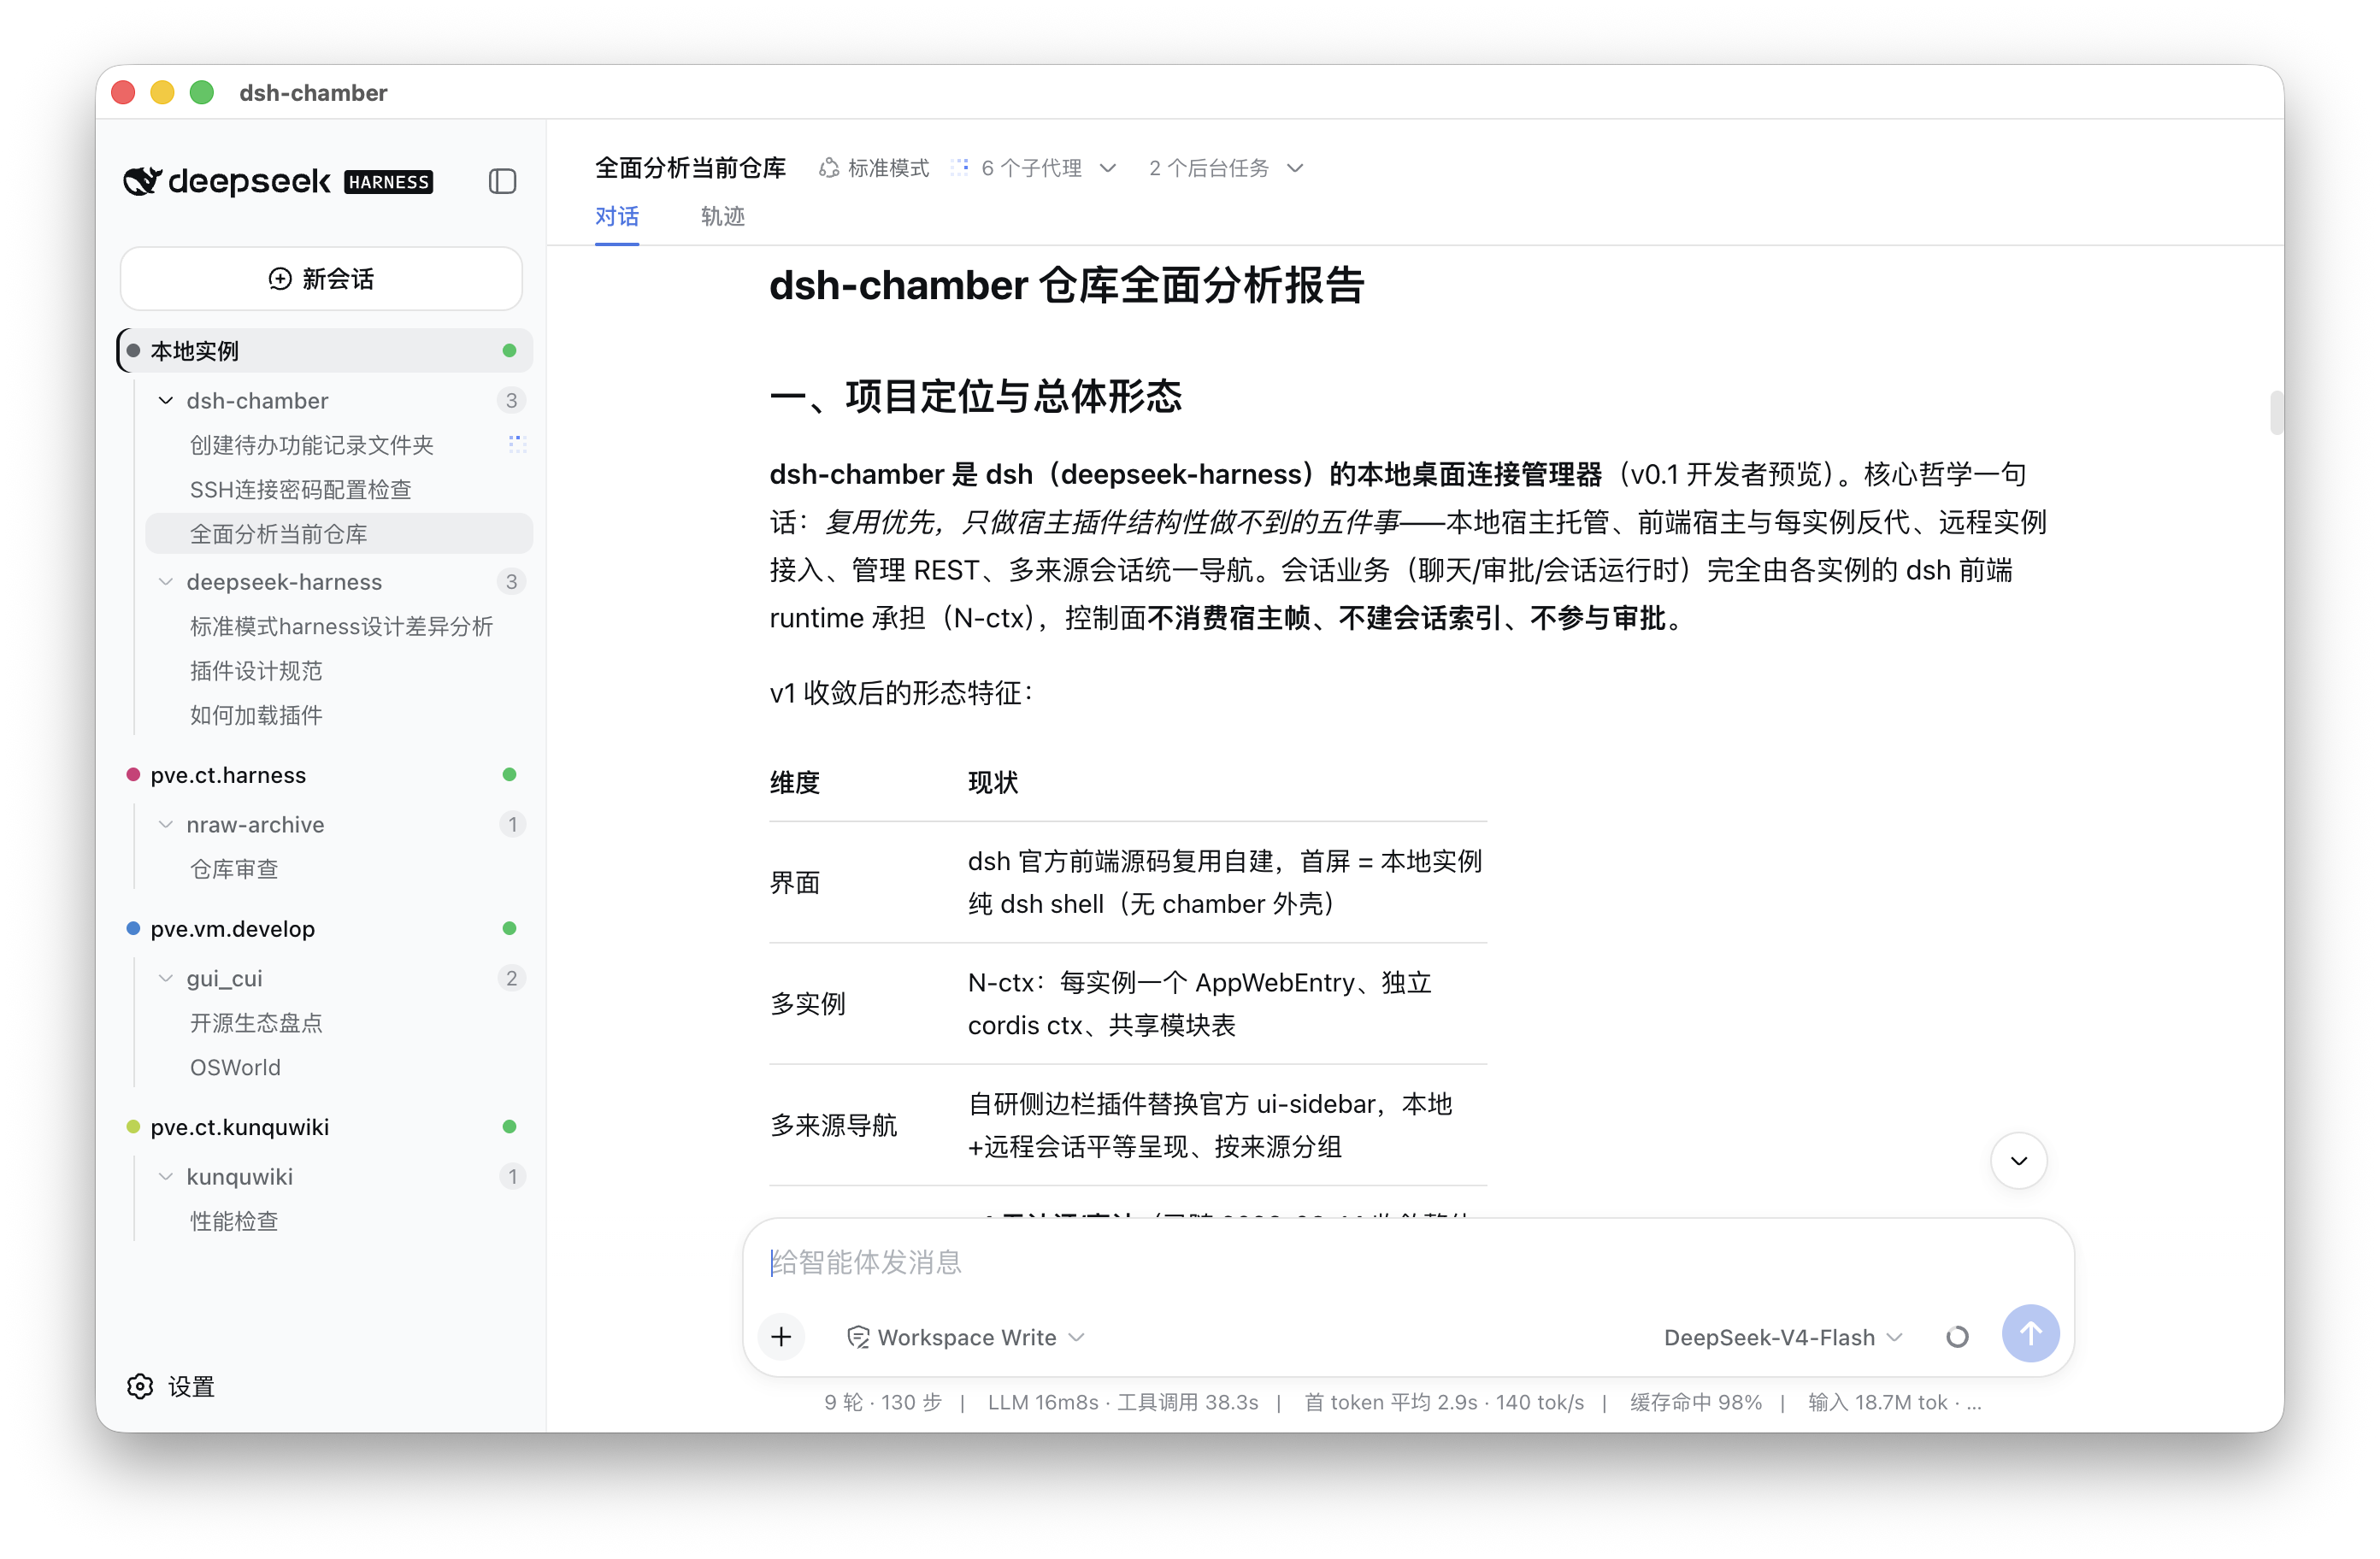Open session 如何加载插件

(x=339, y=716)
